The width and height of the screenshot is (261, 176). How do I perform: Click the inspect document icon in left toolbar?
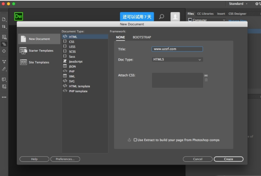click(4, 37)
